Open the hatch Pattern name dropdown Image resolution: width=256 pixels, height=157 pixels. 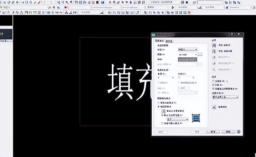[188, 54]
